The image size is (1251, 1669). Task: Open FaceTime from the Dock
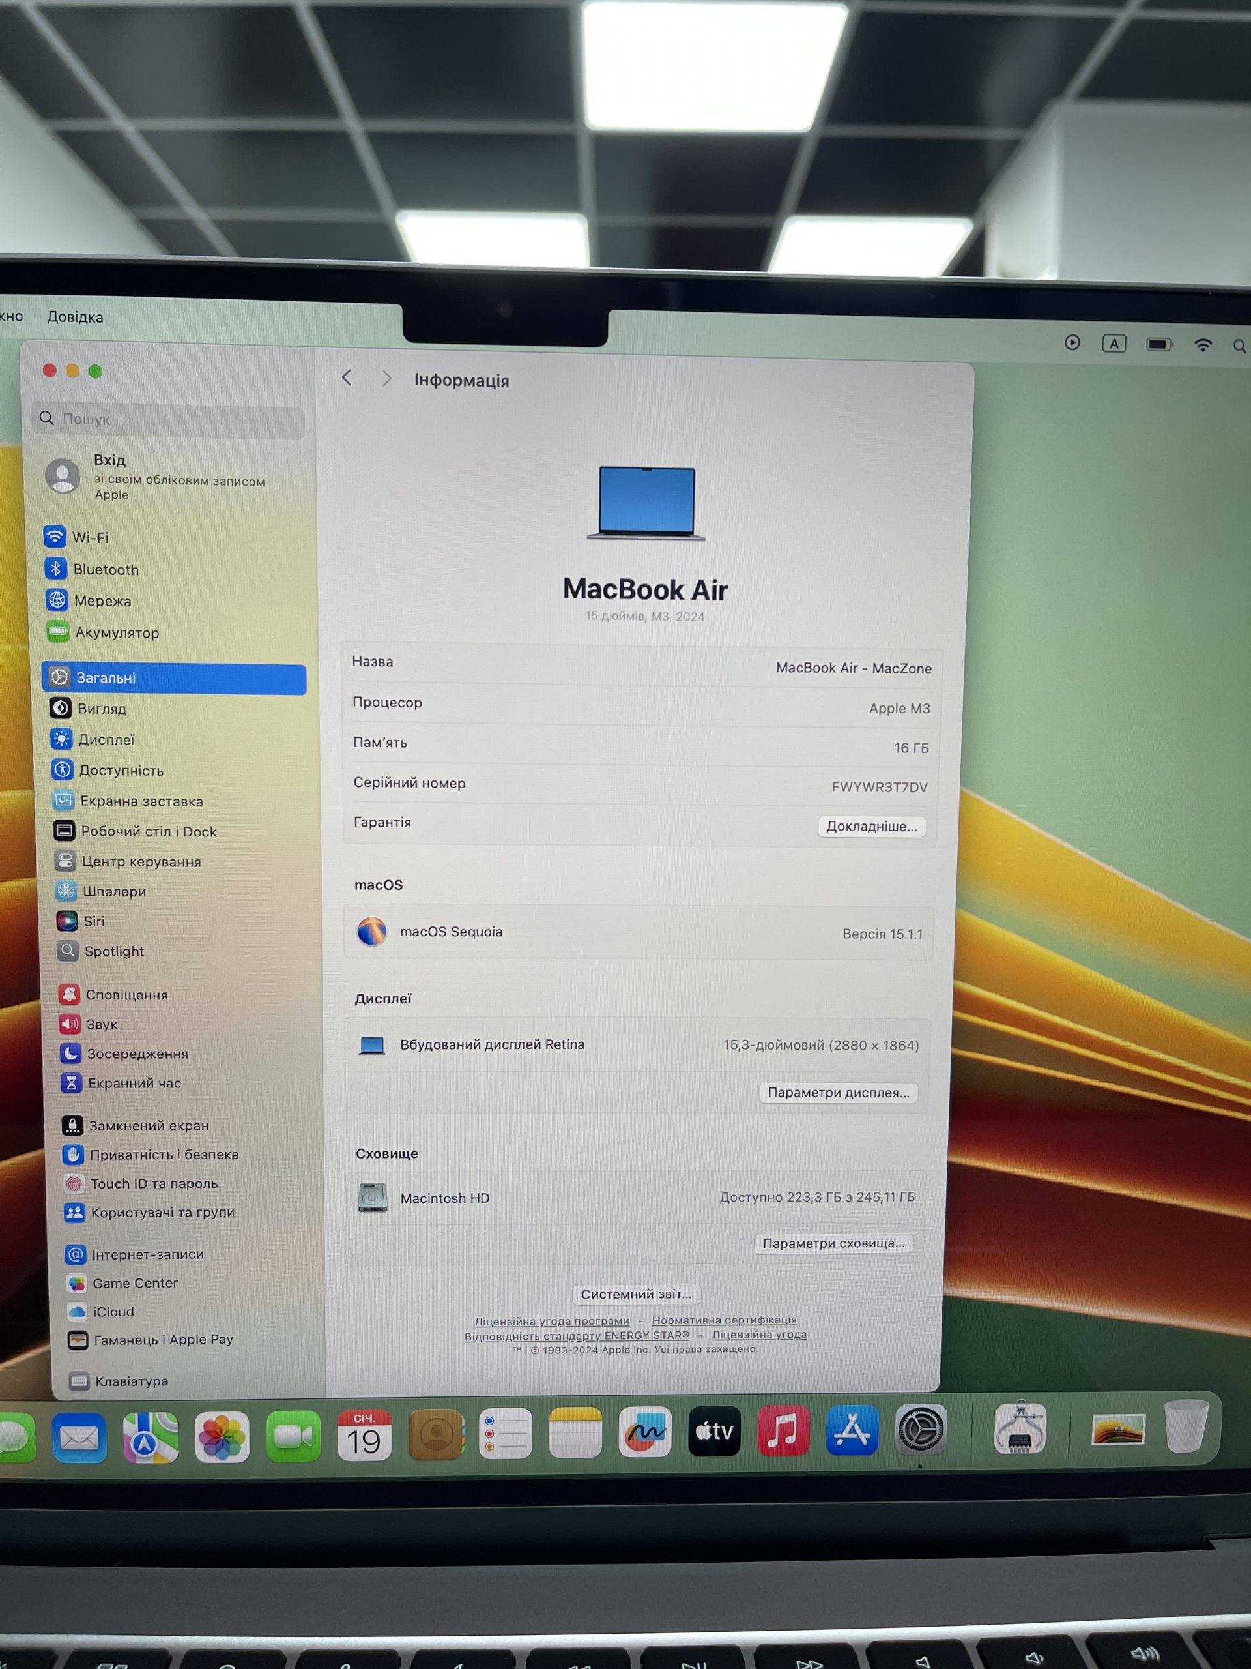click(293, 1436)
